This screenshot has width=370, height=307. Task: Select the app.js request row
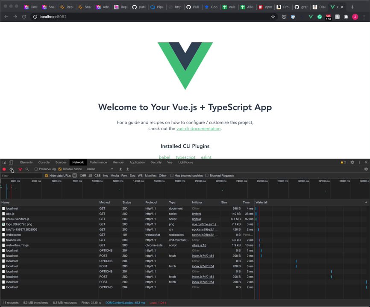click(127, 214)
